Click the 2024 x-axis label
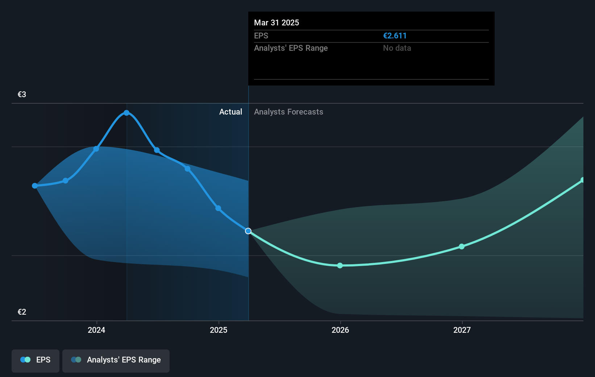 pos(96,330)
